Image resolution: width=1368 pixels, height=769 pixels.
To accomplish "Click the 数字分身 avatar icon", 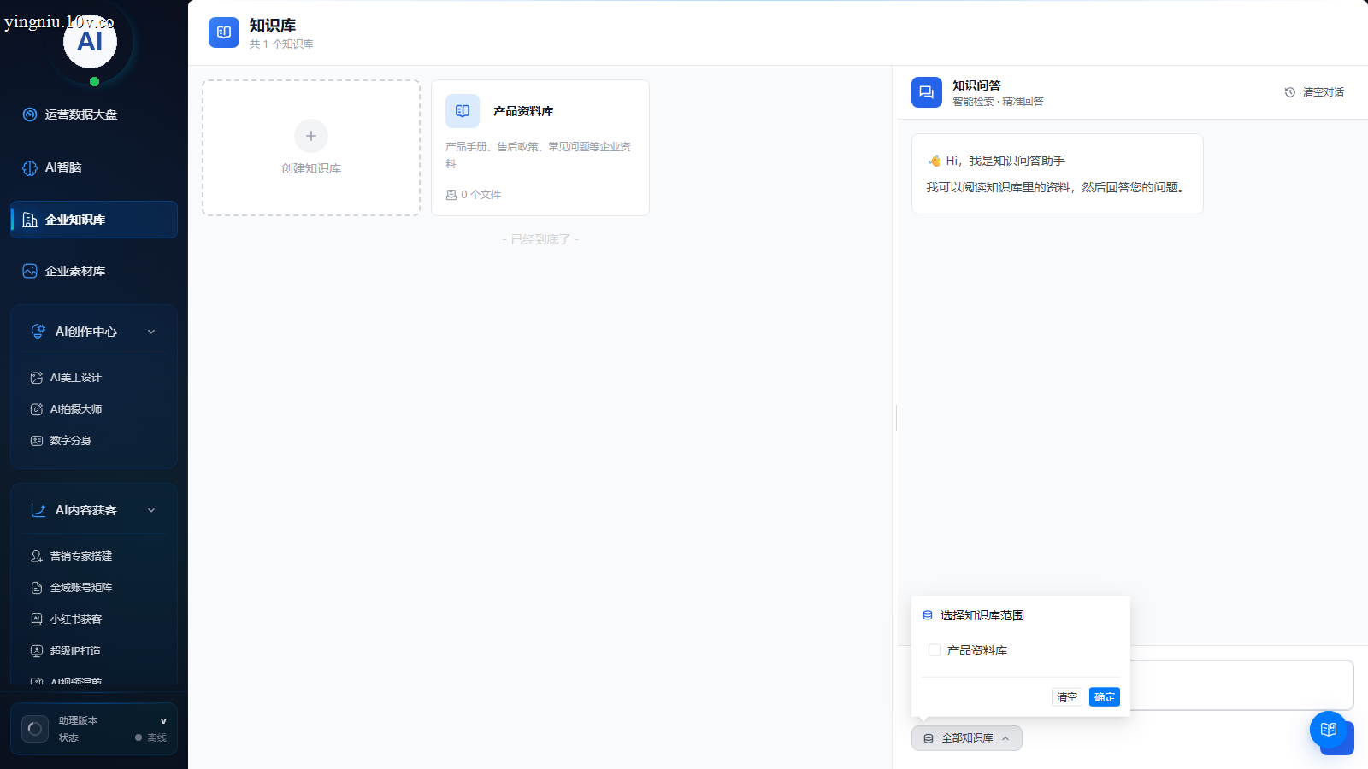I will [x=37, y=441].
